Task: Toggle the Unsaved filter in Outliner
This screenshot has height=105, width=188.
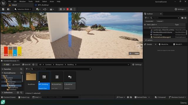Action: click(x=160, y=21)
